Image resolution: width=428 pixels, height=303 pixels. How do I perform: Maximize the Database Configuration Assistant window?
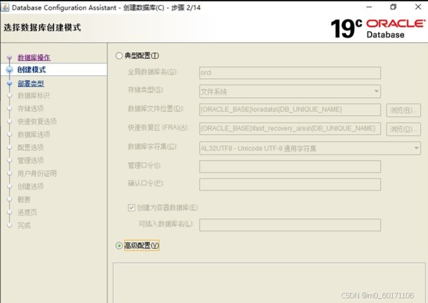point(393,7)
